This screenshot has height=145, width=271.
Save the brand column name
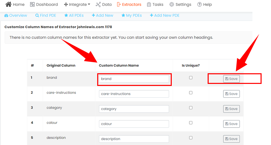(231, 79)
